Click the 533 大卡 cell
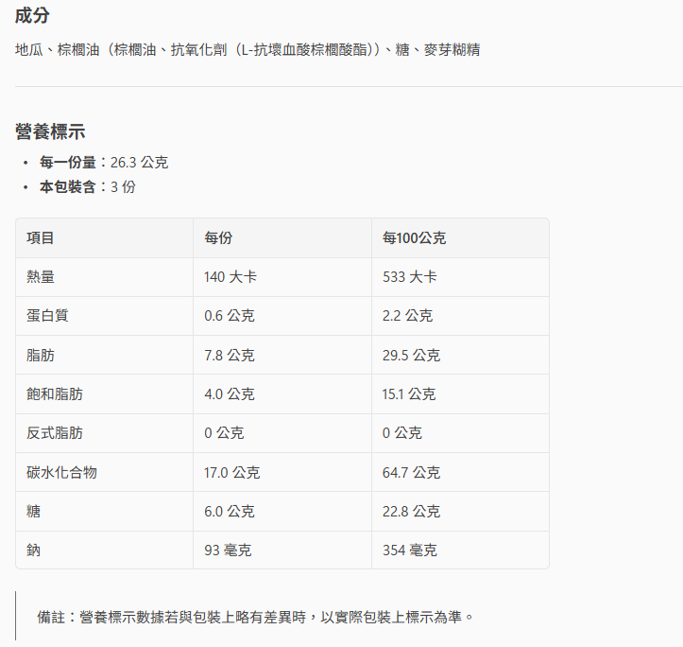 coord(409,277)
